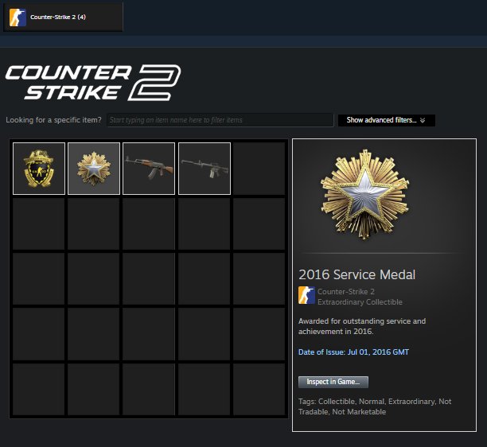Click the first empty slot in second row
This screenshot has height=447, width=487.
click(x=39, y=223)
